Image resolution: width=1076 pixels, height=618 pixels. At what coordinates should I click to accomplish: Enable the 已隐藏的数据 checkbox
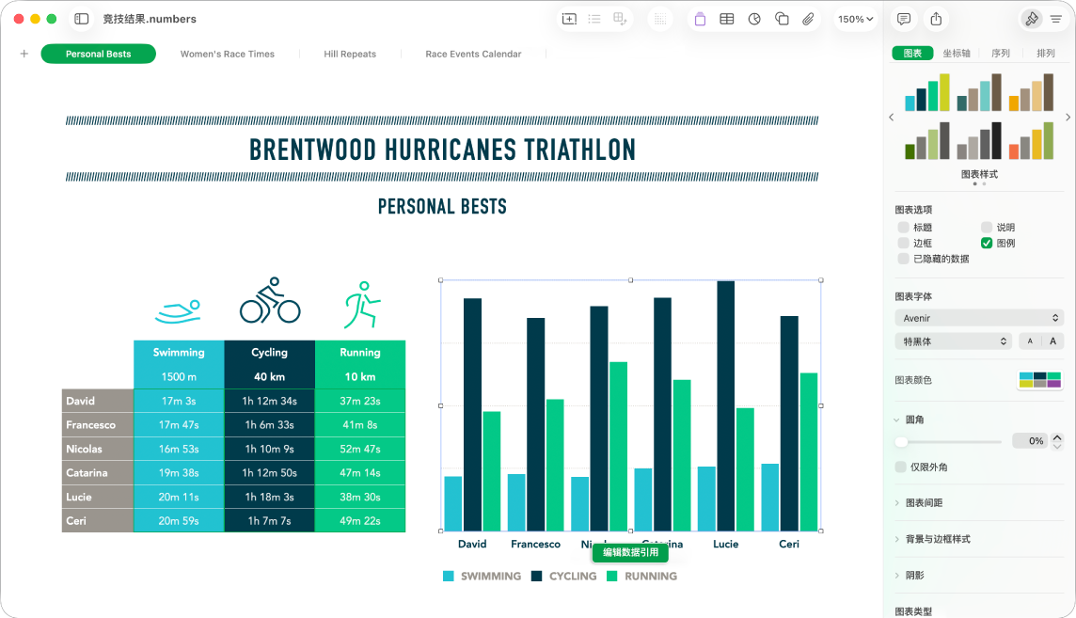(903, 259)
